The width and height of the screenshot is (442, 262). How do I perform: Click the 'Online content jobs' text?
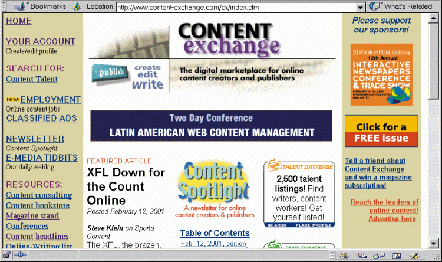[x=32, y=109]
